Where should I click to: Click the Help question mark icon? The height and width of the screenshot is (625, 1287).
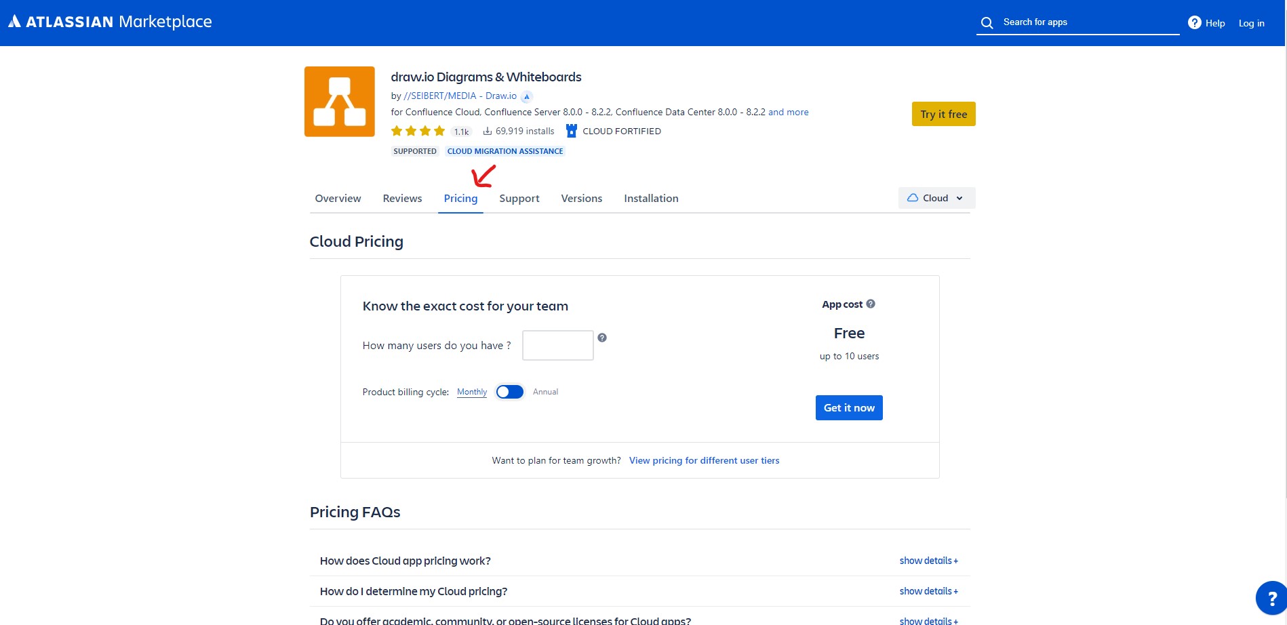[1194, 23]
